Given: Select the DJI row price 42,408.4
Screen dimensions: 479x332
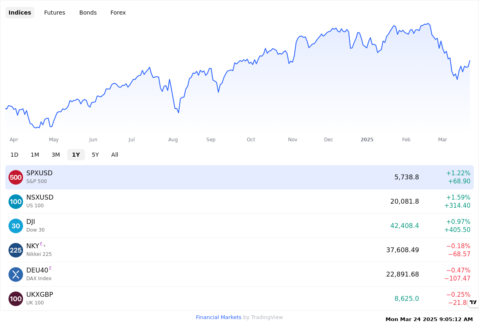Looking at the screenshot, I should [405, 226].
